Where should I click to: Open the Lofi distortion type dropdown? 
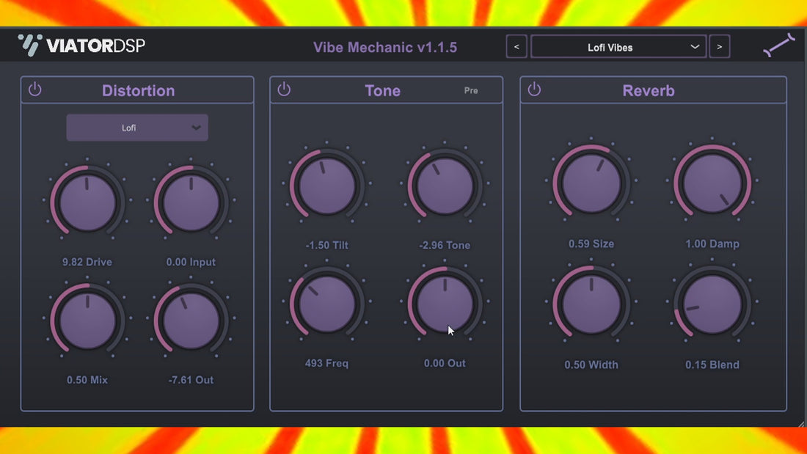click(x=137, y=128)
